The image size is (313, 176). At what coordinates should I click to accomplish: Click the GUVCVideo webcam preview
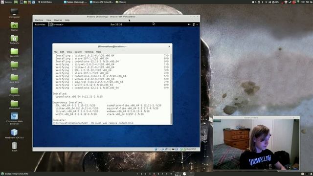tap(256, 145)
